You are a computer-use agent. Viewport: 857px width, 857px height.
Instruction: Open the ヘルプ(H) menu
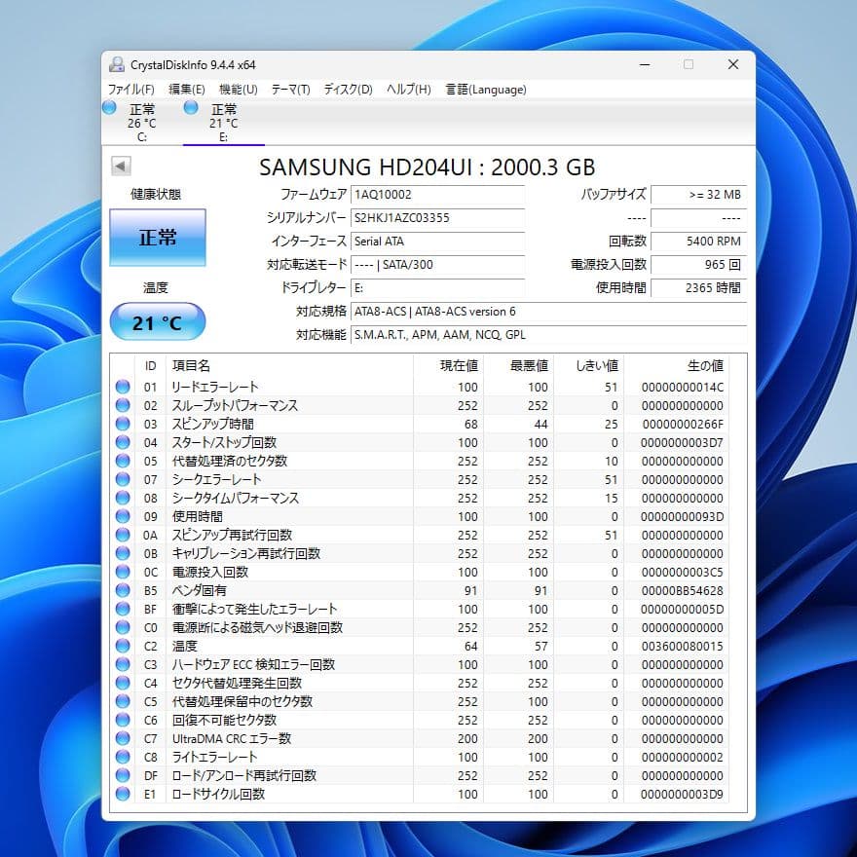pyautogui.click(x=407, y=89)
